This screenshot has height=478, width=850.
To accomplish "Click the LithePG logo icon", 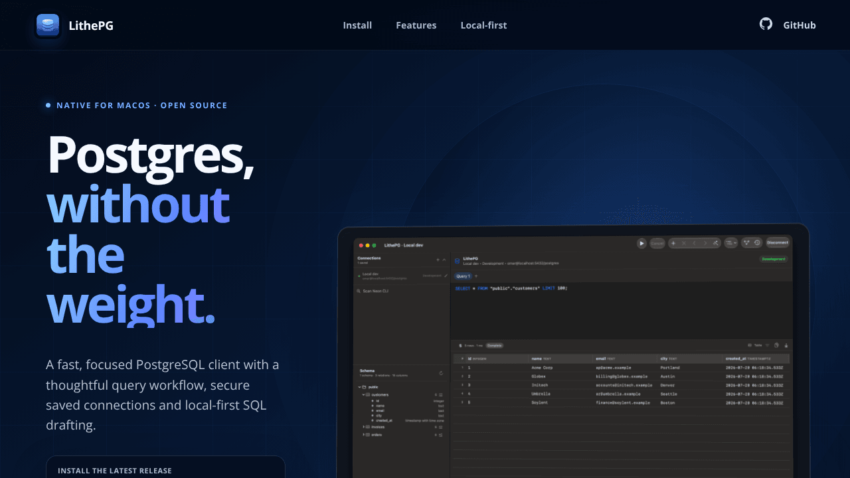I will pyautogui.click(x=48, y=25).
